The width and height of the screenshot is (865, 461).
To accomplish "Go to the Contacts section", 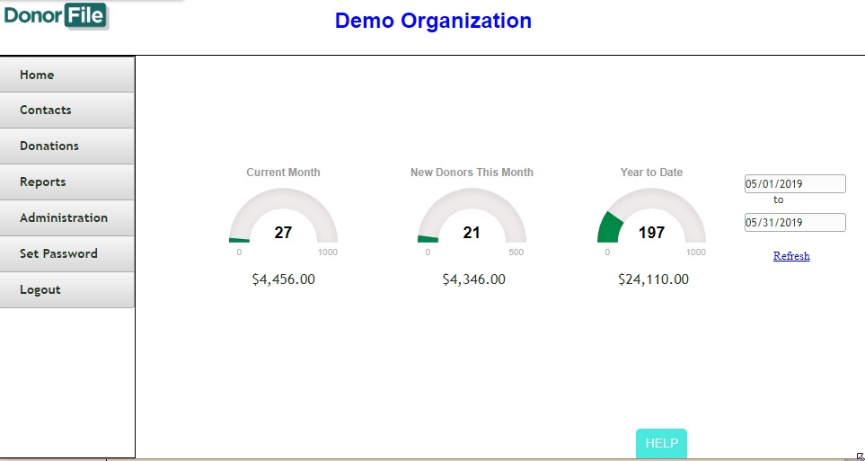I will click(x=67, y=111).
